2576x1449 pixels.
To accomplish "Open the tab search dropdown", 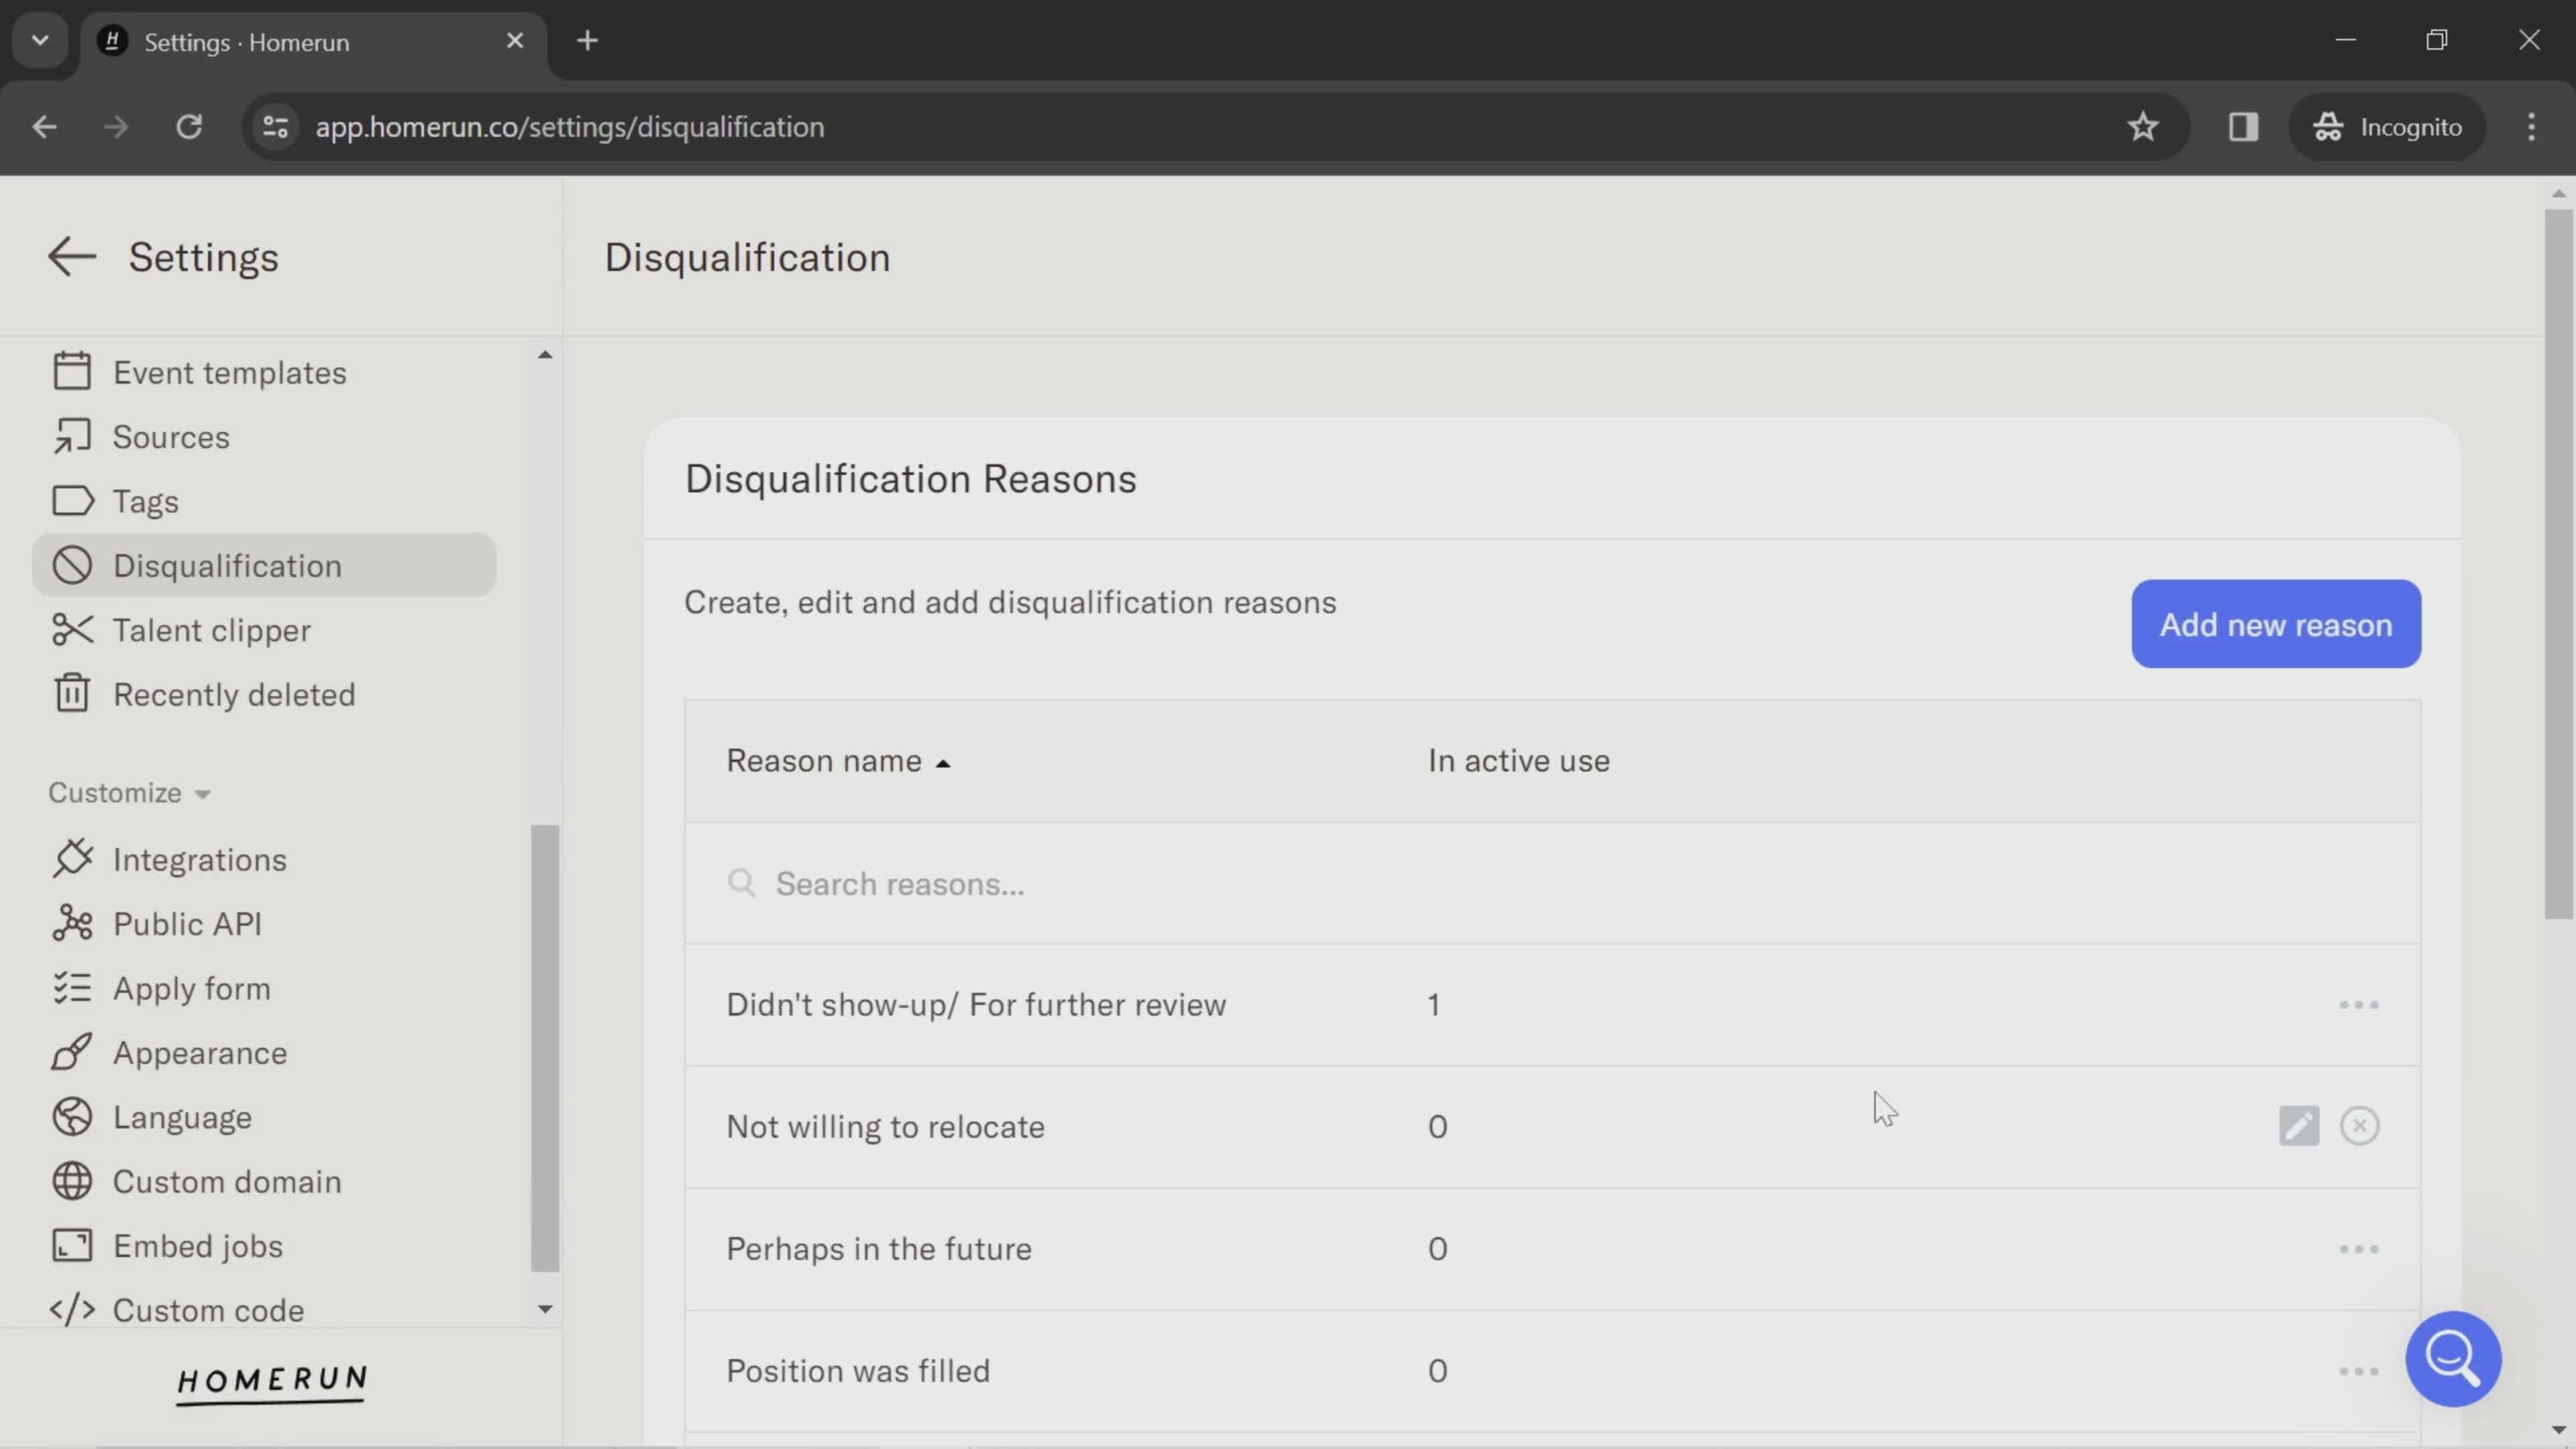I will [x=40, y=41].
